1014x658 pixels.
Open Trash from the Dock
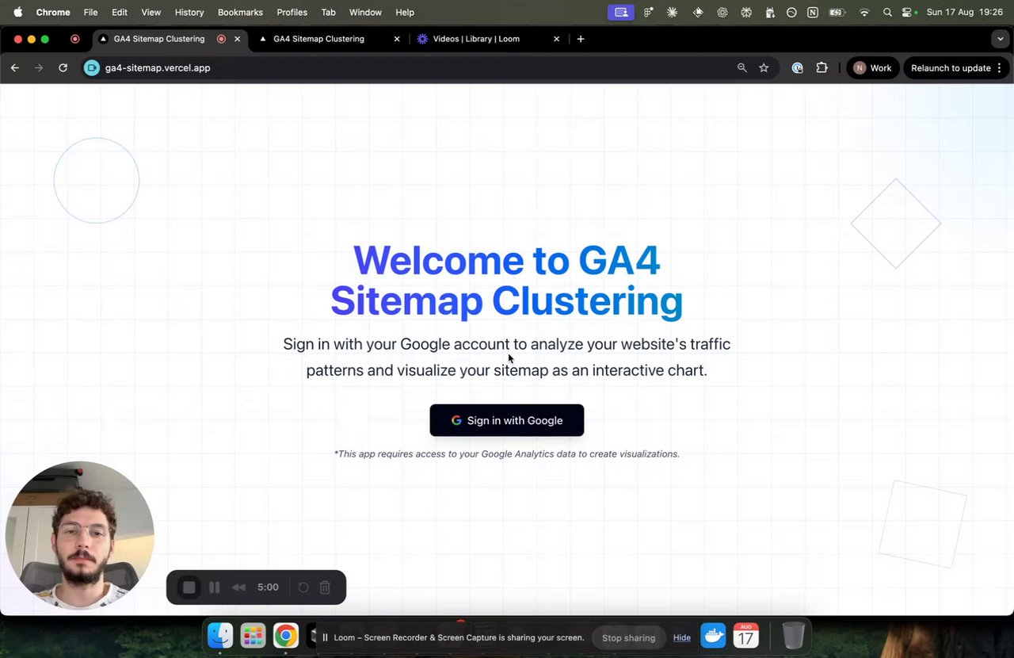click(x=793, y=635)
